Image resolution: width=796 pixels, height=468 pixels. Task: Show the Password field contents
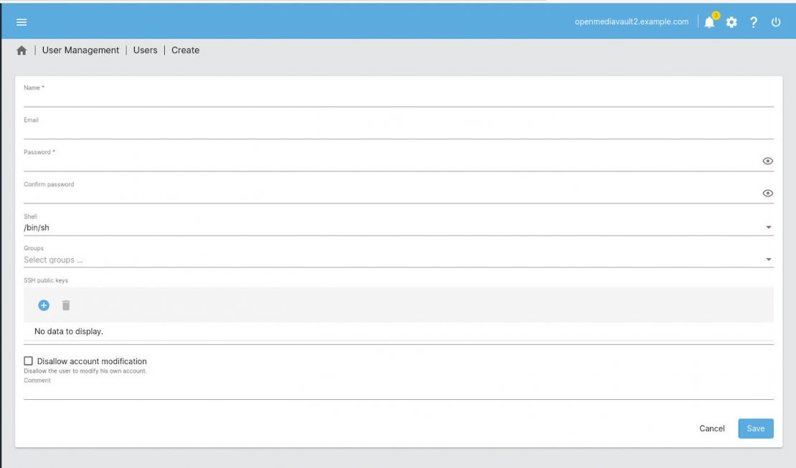768,161
